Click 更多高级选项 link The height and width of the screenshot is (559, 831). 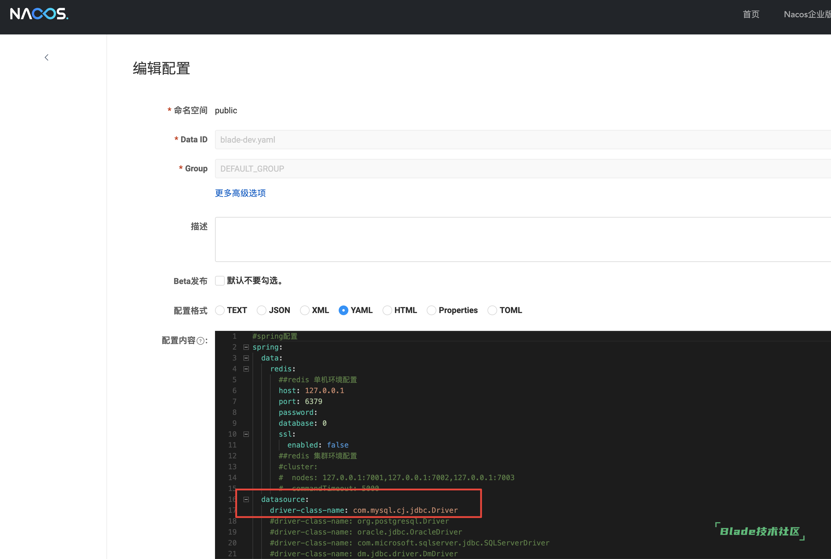[x=240, y=193]
